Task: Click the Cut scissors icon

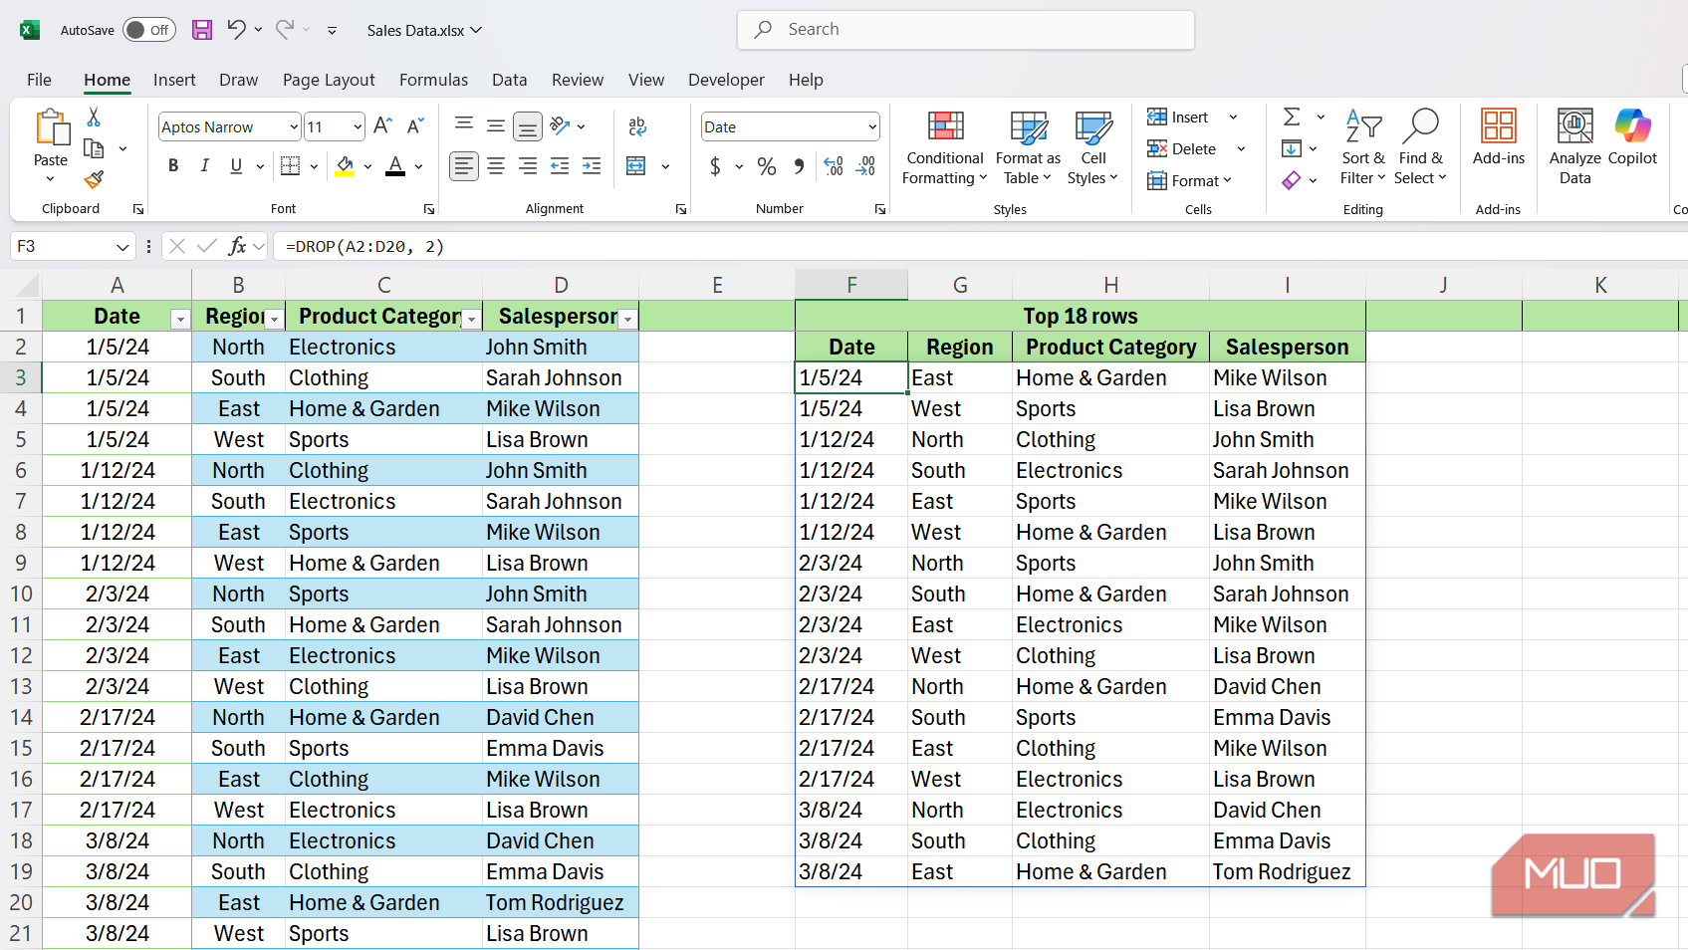Action: pyautogui.click(x=94, y=118)
